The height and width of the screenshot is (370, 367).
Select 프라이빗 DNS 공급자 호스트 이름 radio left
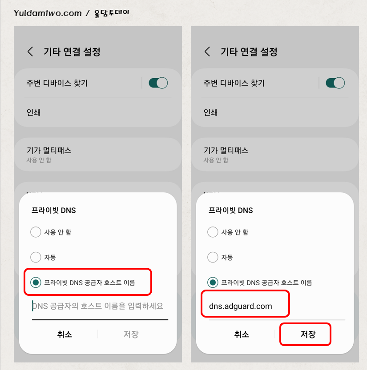[36, 282]
